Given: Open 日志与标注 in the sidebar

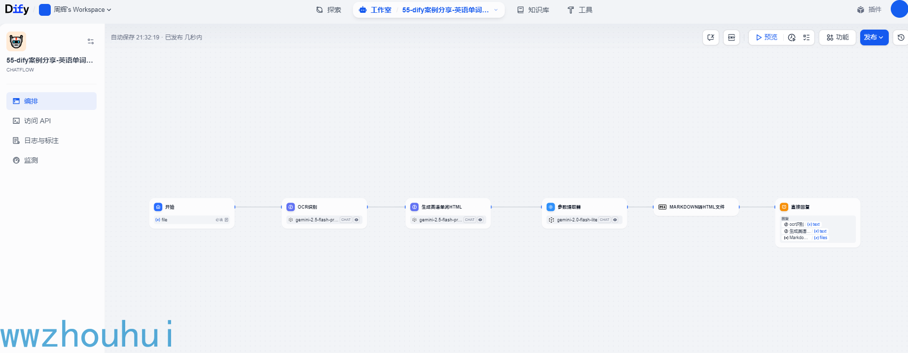Looking at the screenshot, I should pos(51,141).
